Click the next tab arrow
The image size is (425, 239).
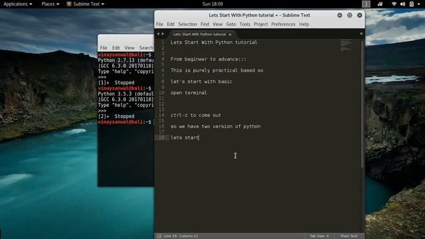pos(163,34)
